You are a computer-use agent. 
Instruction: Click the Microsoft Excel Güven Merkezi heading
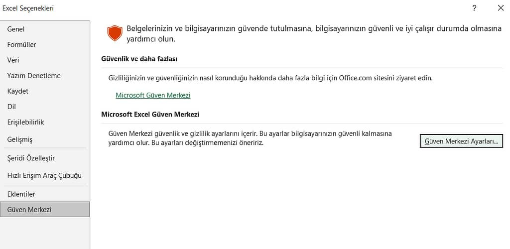coord(150,115)
